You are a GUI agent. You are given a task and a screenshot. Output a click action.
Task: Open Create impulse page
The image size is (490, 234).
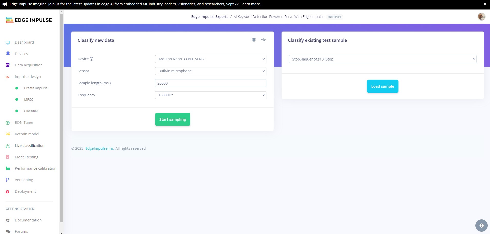pyautogui.click(x=36, y=88)
